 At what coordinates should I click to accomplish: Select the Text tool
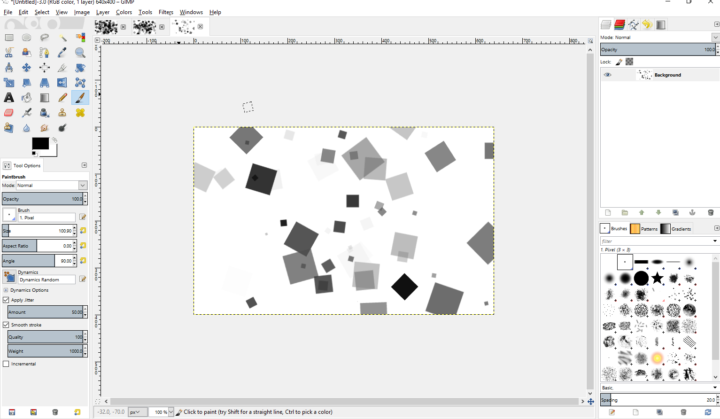coord(9,98)
